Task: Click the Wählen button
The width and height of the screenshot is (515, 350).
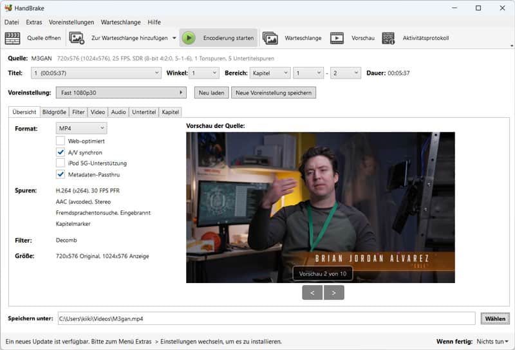Action: (x=495, y=318)
